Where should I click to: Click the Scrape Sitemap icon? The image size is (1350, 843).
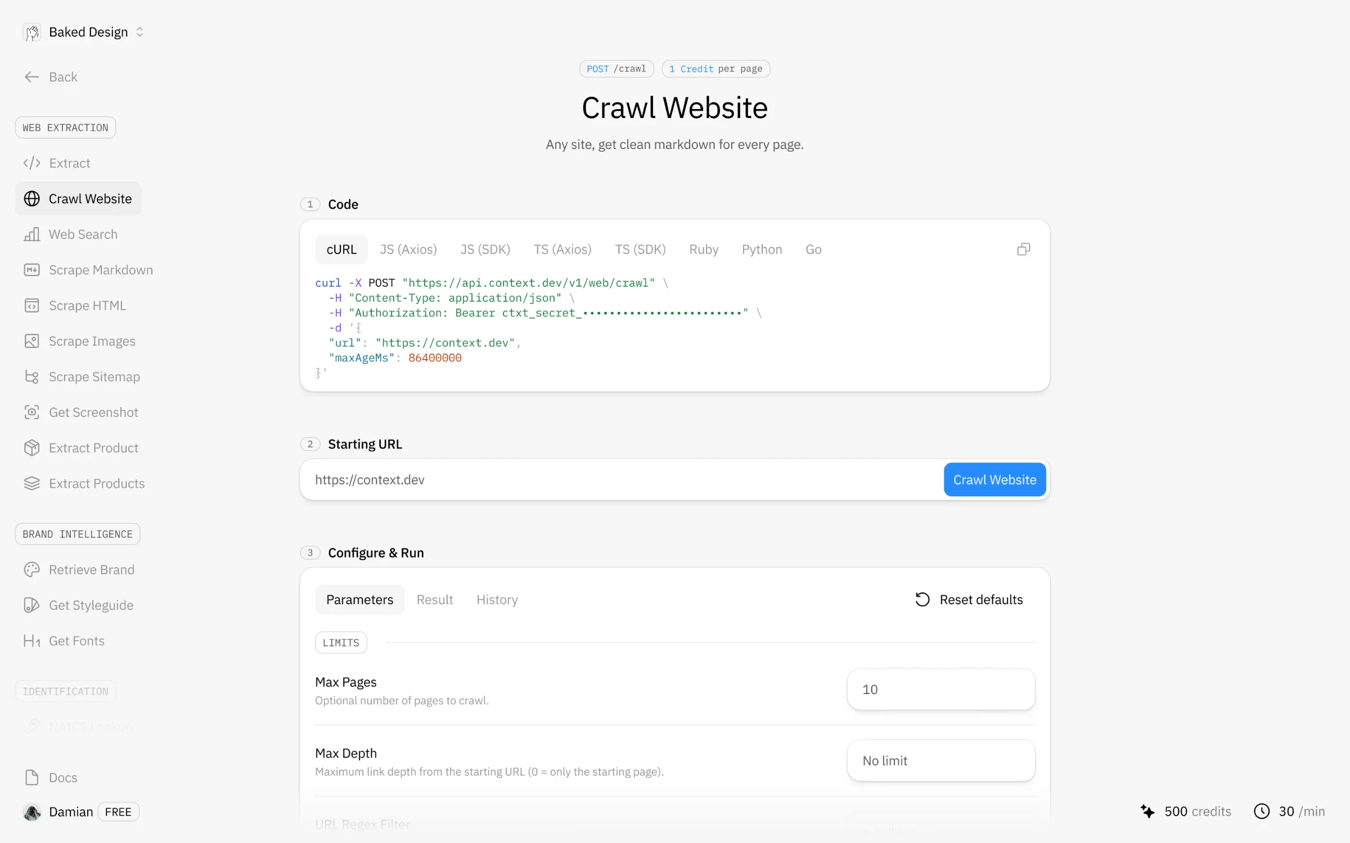(31, 377)
